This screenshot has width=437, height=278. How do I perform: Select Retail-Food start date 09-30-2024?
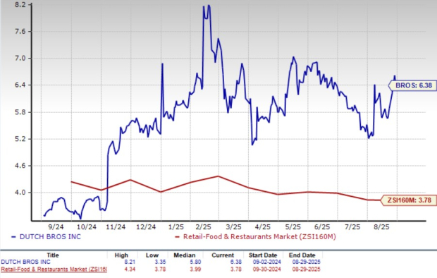coord(266,270)
